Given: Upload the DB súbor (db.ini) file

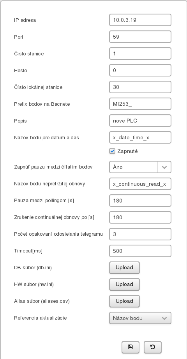Looking at the screenshot, I should (x=124, y=268).
